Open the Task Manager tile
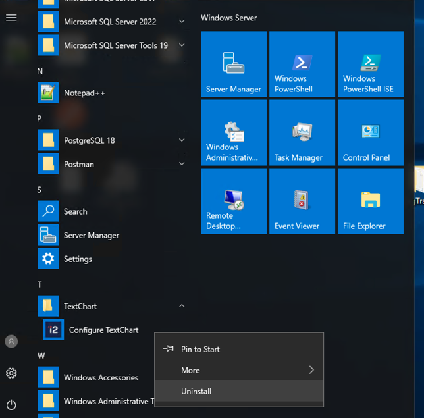Screen dimensions: 424x418 302,132
